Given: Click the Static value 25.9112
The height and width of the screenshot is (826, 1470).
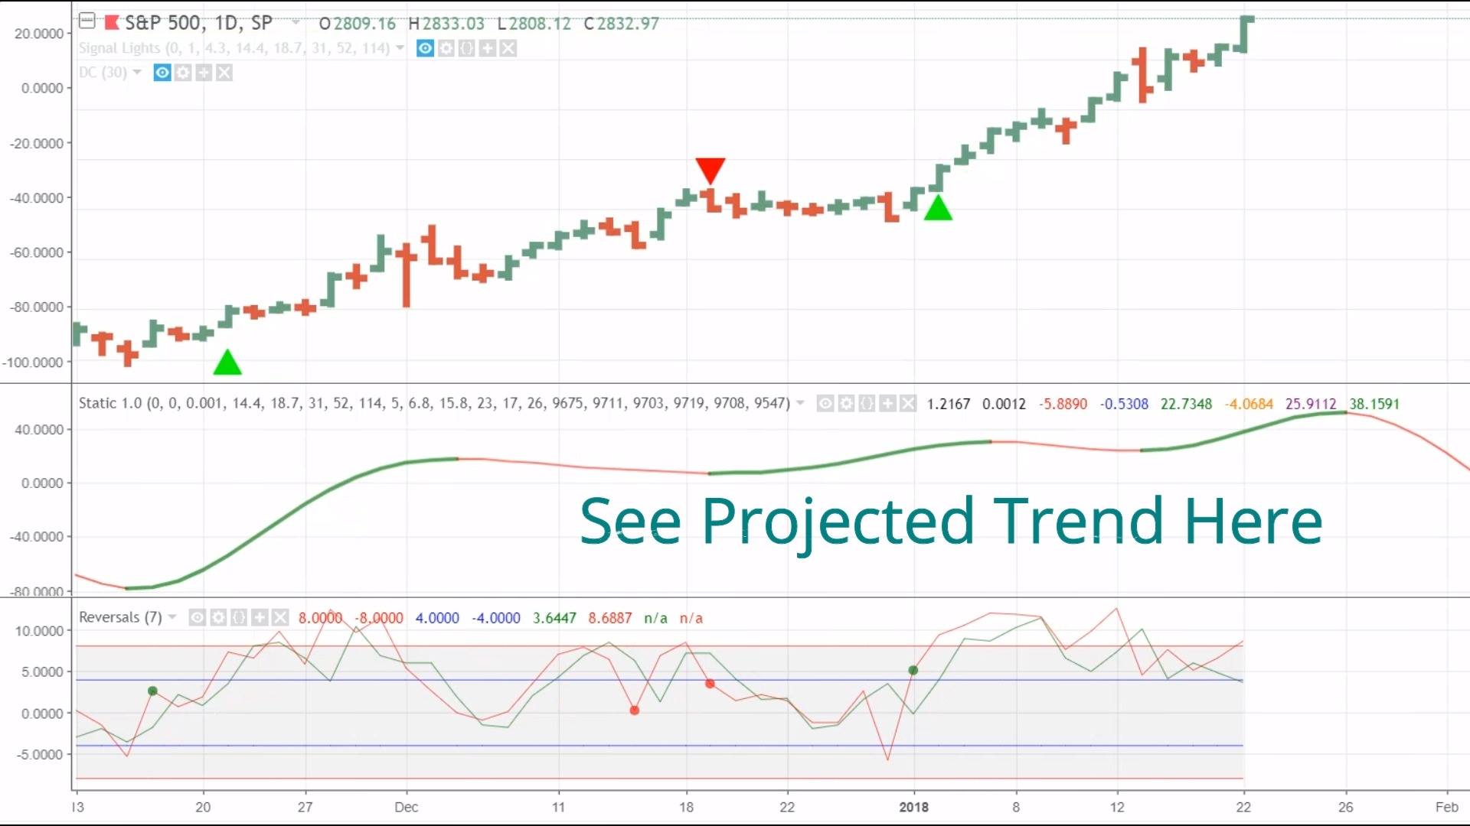Looking at the screenshot, I should (1311, 404).
